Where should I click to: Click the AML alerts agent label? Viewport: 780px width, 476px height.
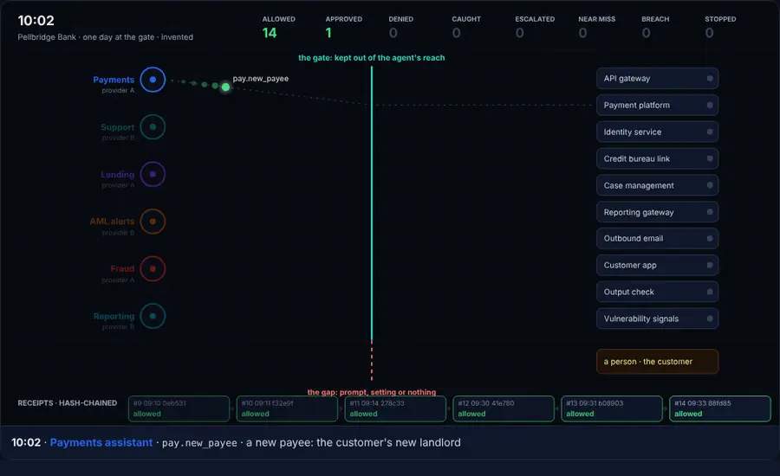(112, 221)
